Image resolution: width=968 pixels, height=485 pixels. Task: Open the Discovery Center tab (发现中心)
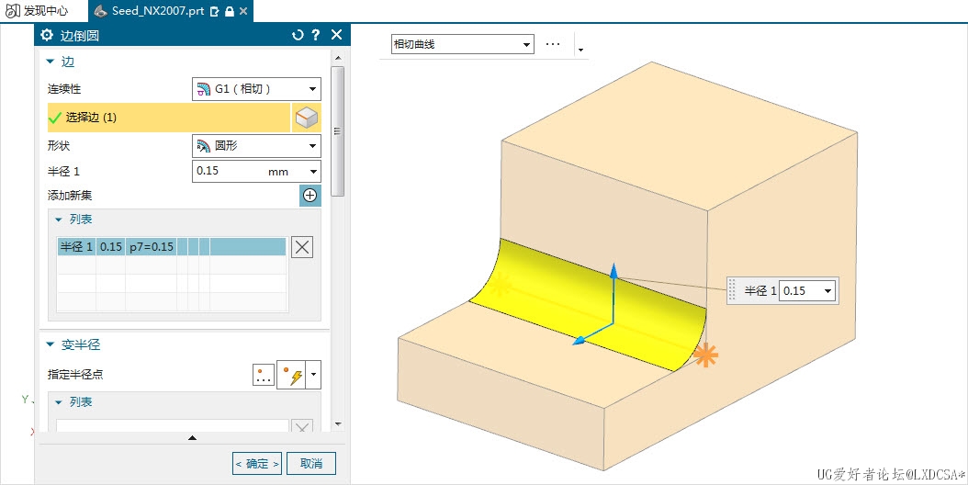coord(37,10)
